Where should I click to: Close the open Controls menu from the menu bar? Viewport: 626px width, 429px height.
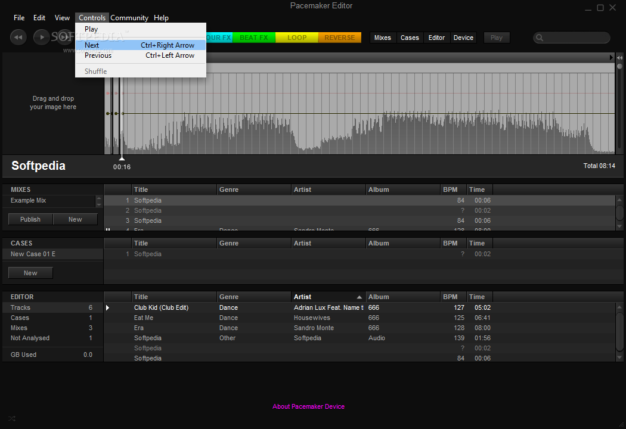point(92,18)
